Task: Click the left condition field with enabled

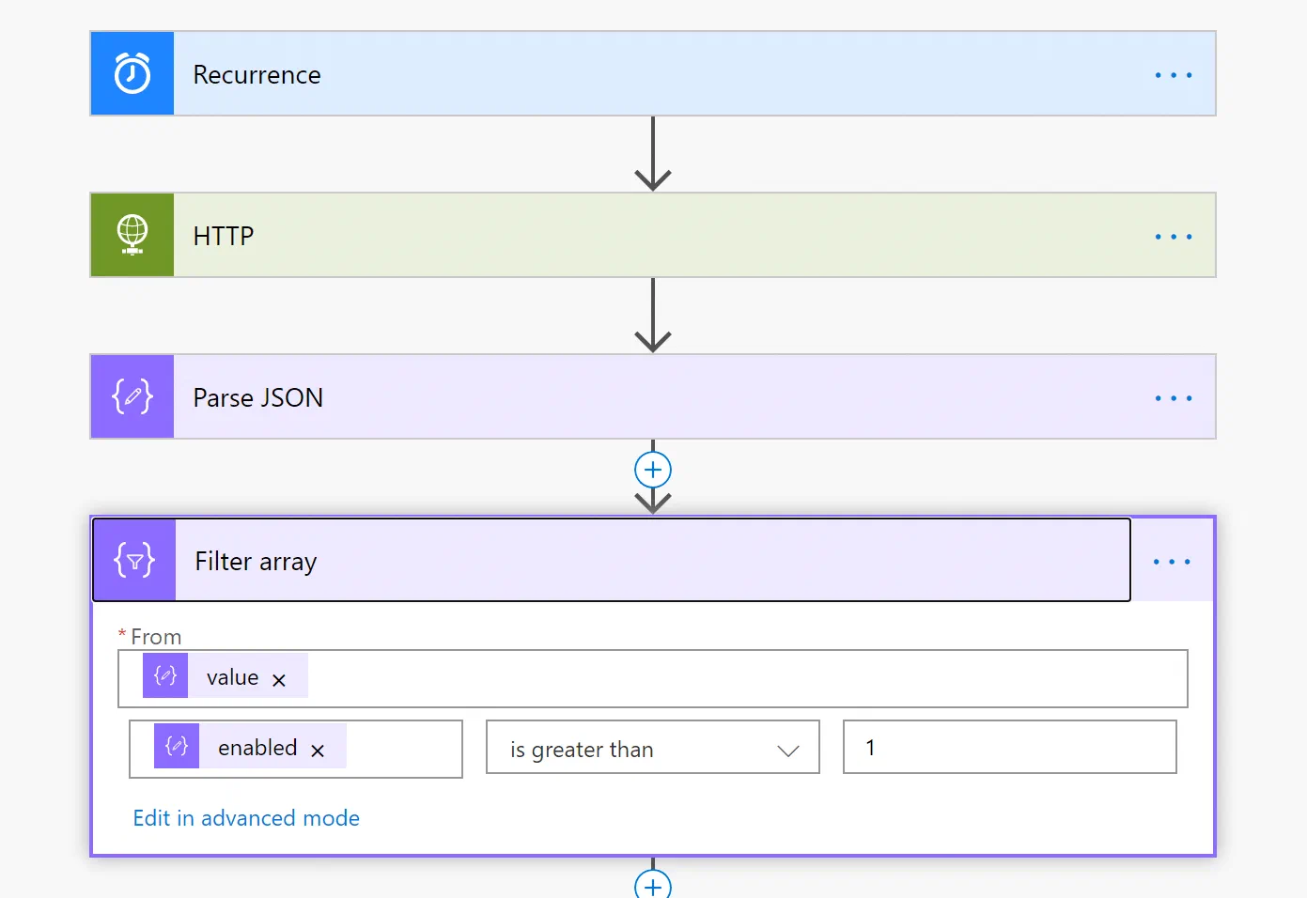Action: click(x=296, y=749)
